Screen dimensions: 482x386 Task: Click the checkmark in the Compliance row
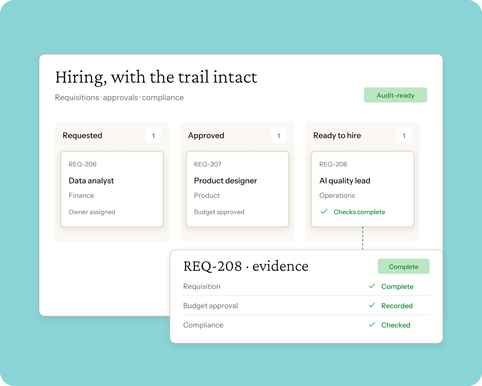click(372, 324)
